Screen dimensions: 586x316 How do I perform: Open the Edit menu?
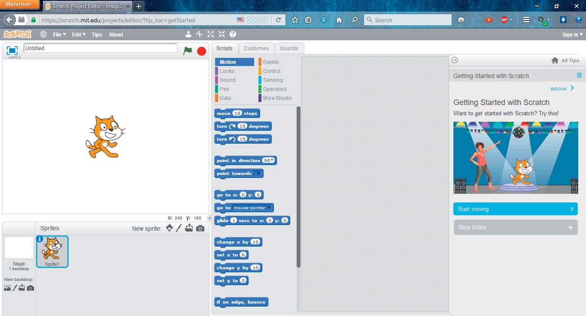click(x=79, y=34)
